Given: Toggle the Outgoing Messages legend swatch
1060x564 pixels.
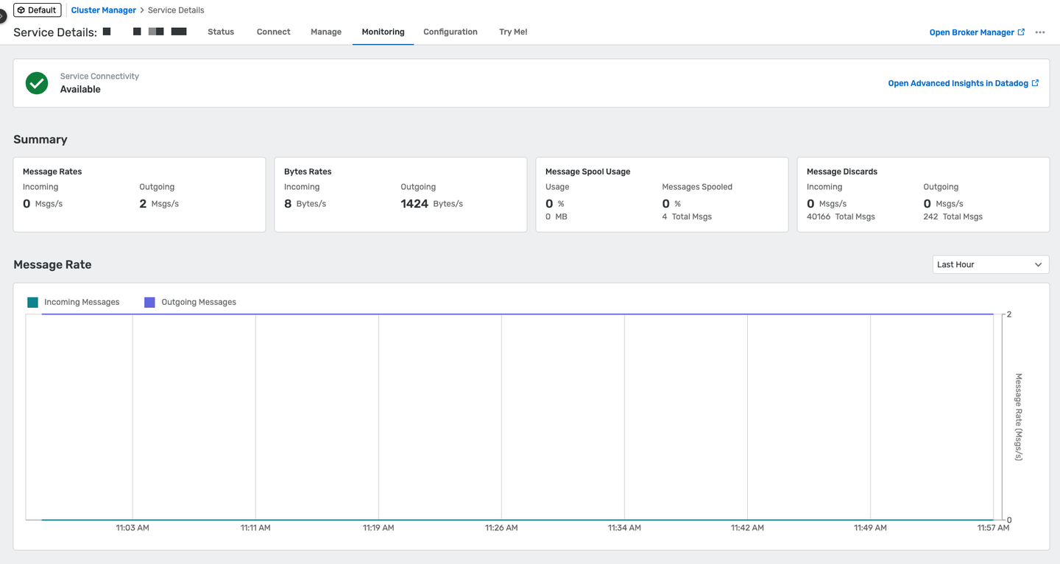Looking at the screenshot, I should tap(149, 302).
